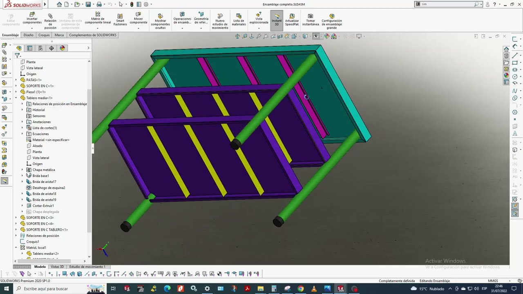Screen dimensions: 523x294
Task: Switch to Estudio de movimiento 1 tab
Action: click(87, 267)
